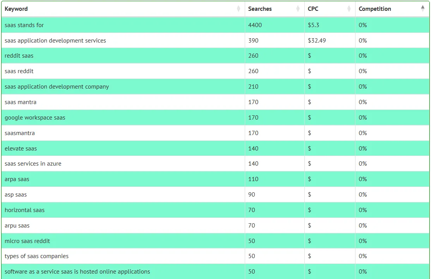The height and width of the screenshot is (279, 431).
Task: Click searches value 140 for elevate saas
Action: [253, 149]
